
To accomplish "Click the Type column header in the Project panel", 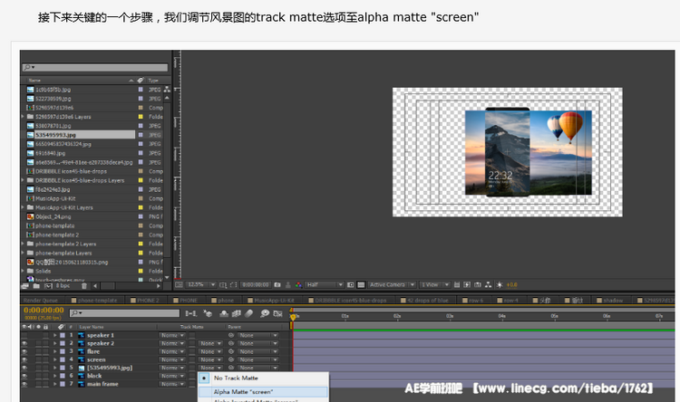I will click(153, 81).
